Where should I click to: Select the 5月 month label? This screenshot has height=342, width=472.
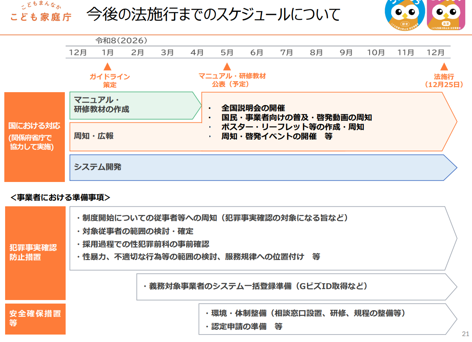[227, 52]
